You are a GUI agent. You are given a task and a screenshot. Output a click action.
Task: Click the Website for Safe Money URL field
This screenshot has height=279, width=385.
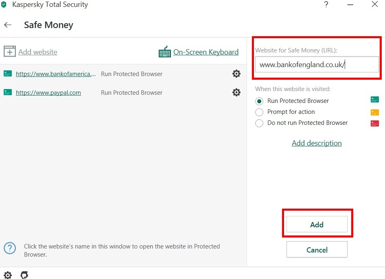(317, 65)
